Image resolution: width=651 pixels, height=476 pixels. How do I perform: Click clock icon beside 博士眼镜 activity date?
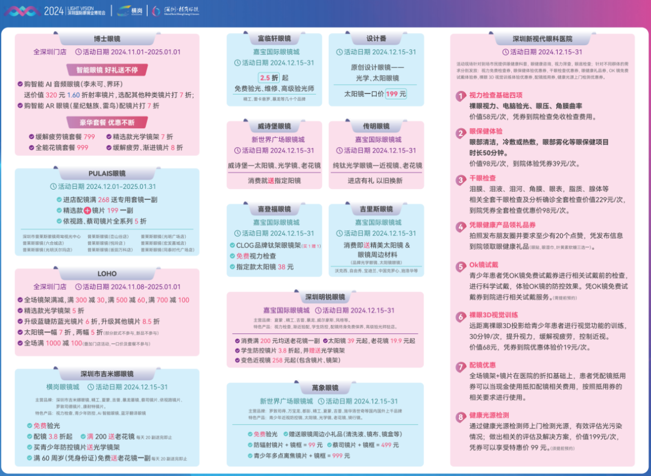(x=78, y=52)
